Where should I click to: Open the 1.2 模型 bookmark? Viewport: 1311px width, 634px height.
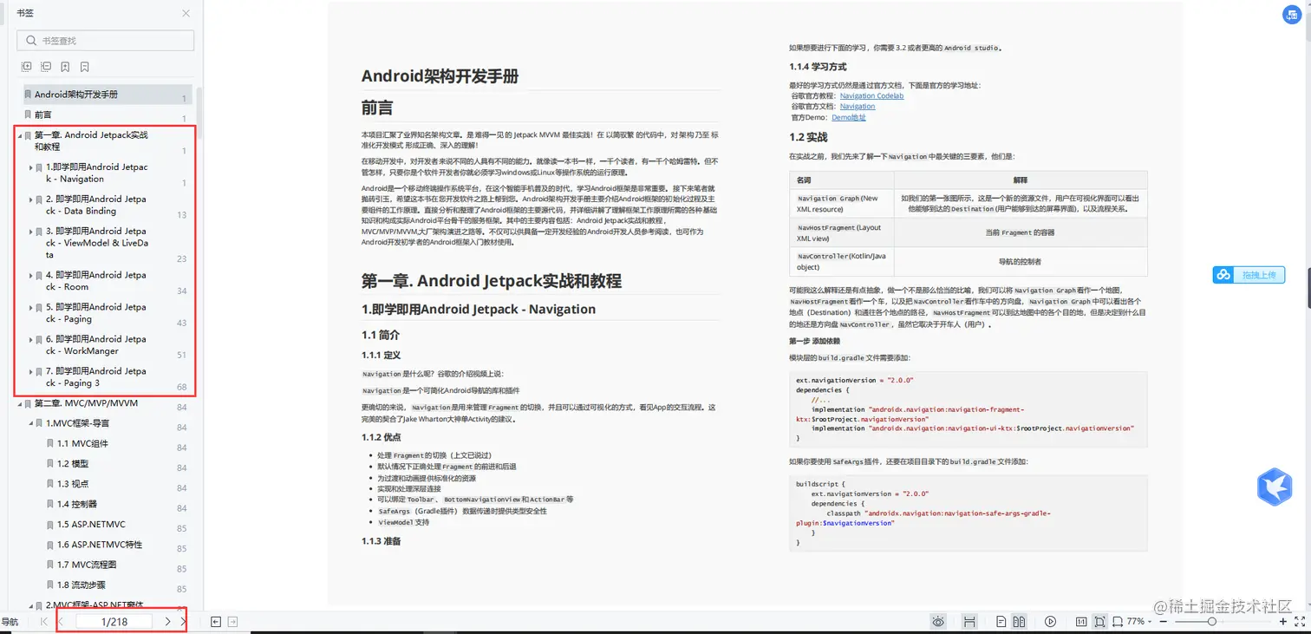pos(73,463)
